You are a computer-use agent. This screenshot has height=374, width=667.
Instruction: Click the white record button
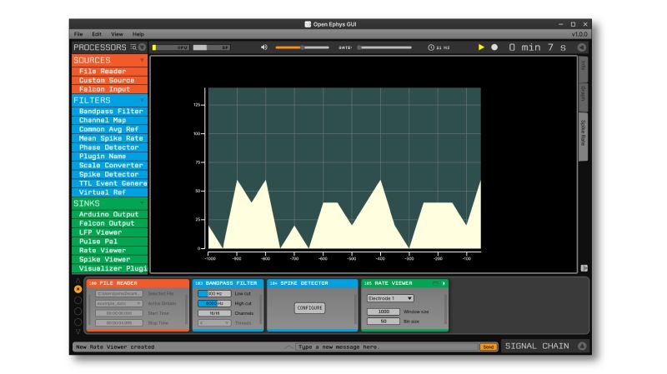pos(494,47)
